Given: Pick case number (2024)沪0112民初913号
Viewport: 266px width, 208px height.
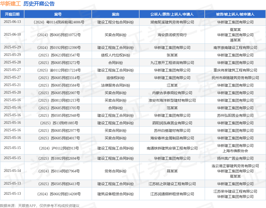Looking at the screenshot, I should [58, 148].
